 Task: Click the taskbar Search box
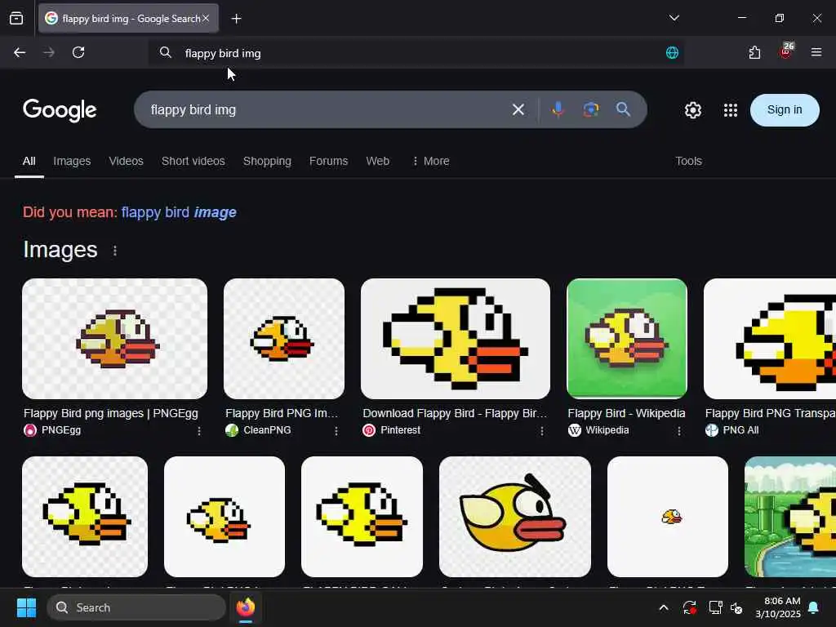click(136, 607)
